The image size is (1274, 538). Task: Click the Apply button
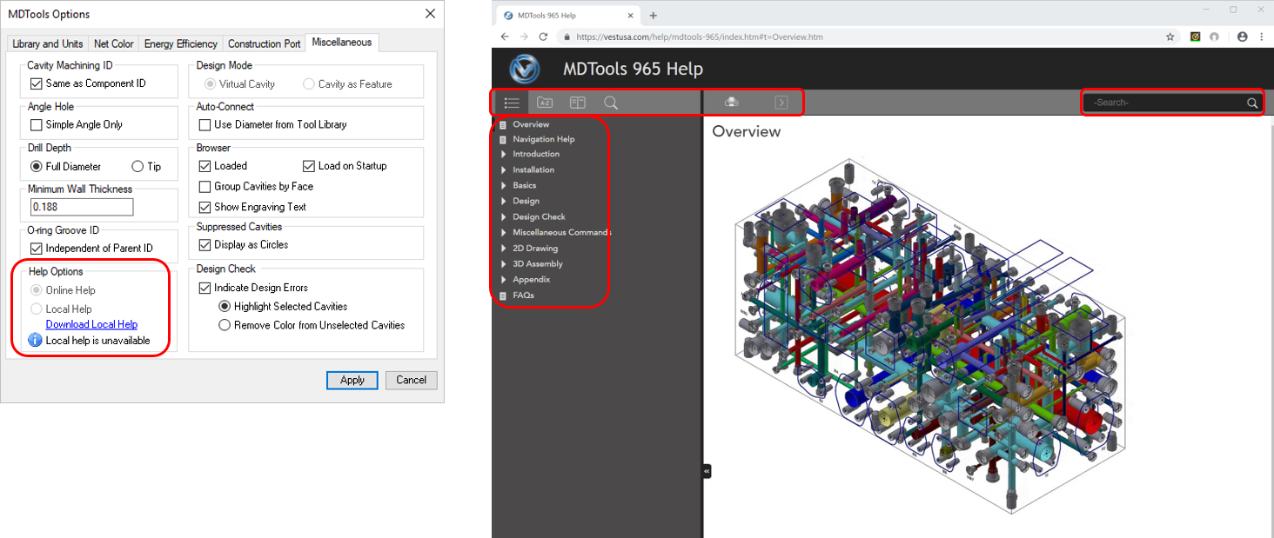352,380
